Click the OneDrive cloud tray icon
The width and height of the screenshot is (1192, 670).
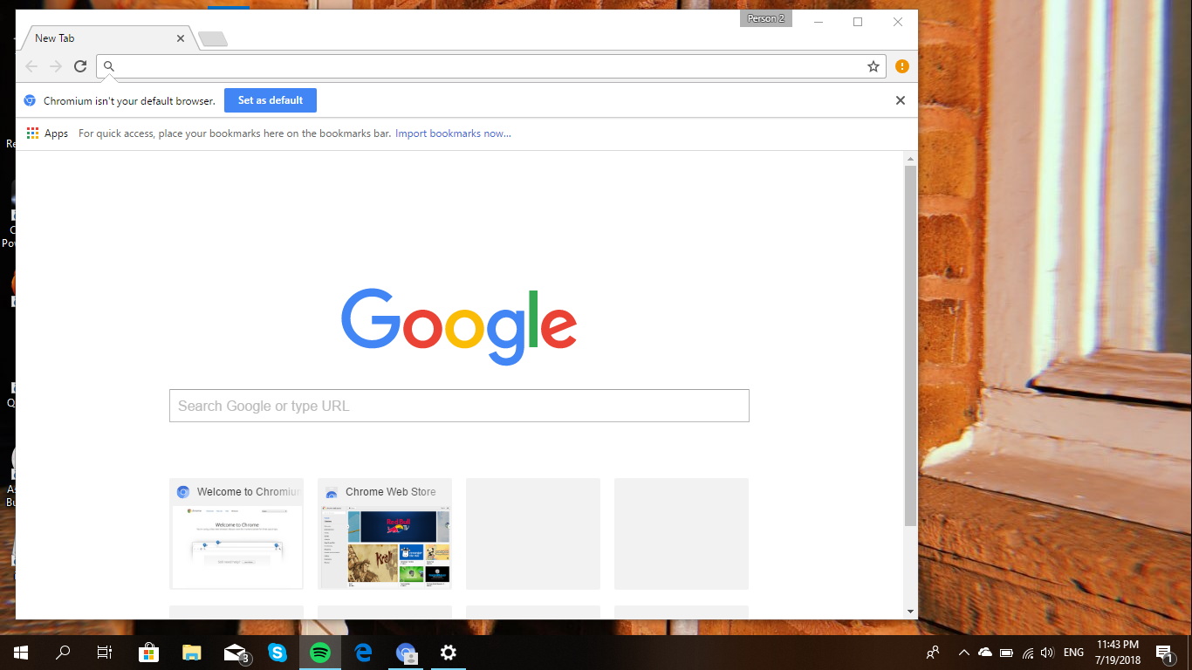985,652
